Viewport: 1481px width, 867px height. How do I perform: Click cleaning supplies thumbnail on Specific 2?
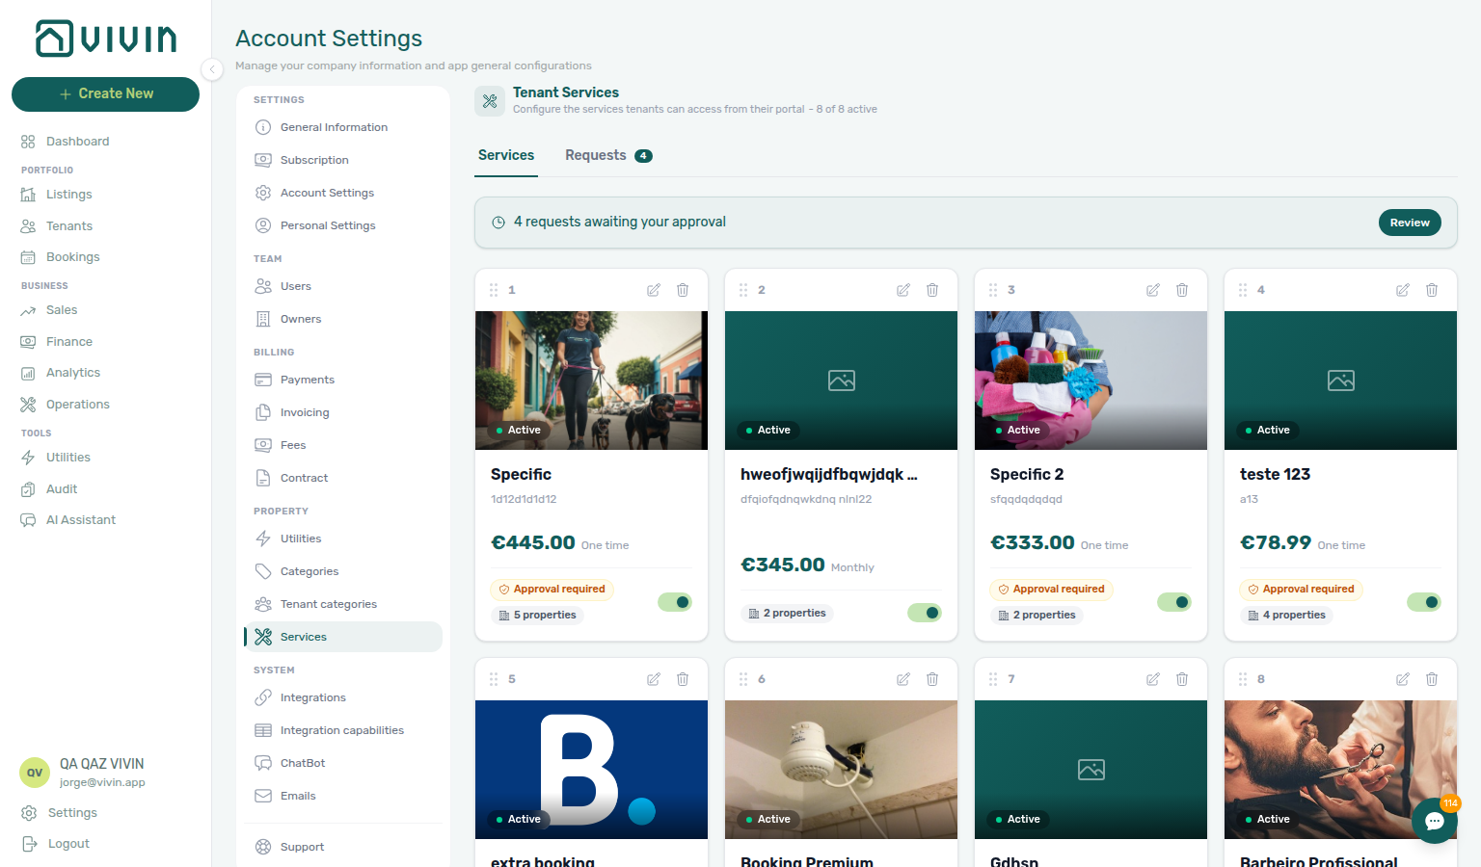(1091, 381)
